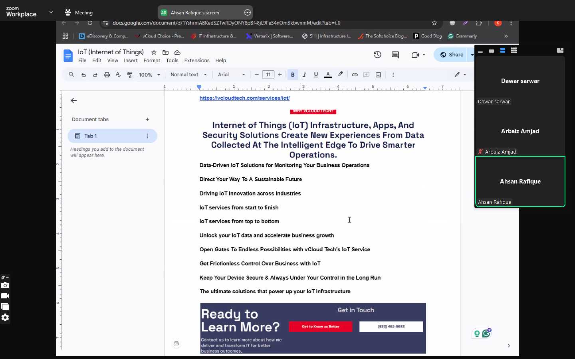Open the comments panel icon

click(395, 55)
